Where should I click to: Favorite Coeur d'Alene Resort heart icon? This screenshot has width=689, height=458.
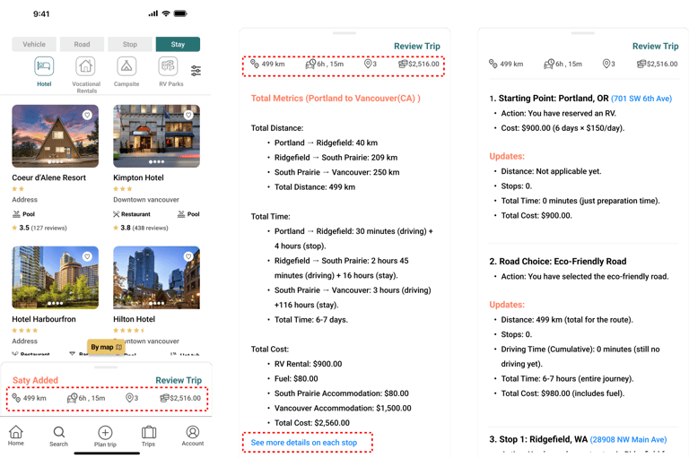pyautogui.click(x=87, y=115)
